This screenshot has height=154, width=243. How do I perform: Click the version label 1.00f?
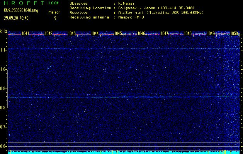(x=53, y=3)
